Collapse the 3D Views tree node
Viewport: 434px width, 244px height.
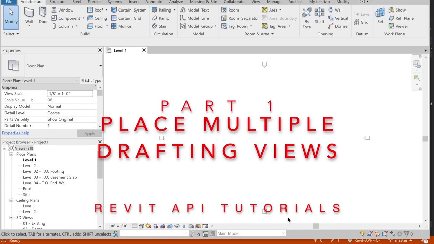click(x=11, y=218)
